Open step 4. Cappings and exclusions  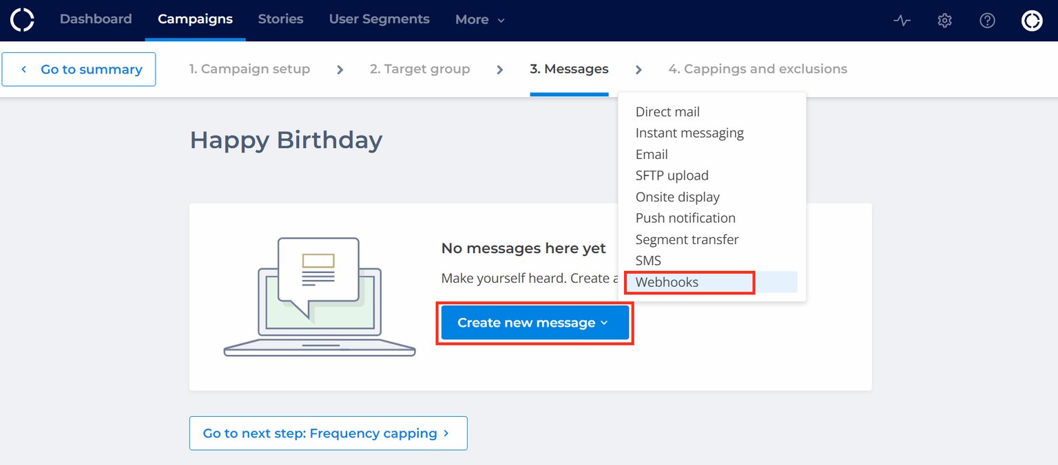(x=758, y=69)
